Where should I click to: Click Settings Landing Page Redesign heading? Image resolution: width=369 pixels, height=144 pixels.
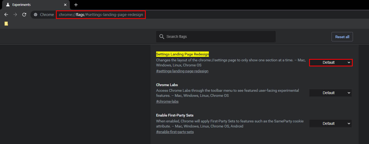click(x=182, y=54)
